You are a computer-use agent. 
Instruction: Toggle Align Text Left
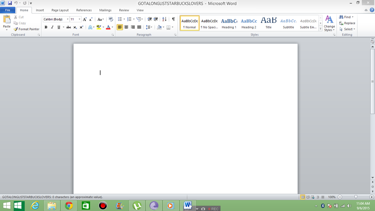tap(120, 27)
